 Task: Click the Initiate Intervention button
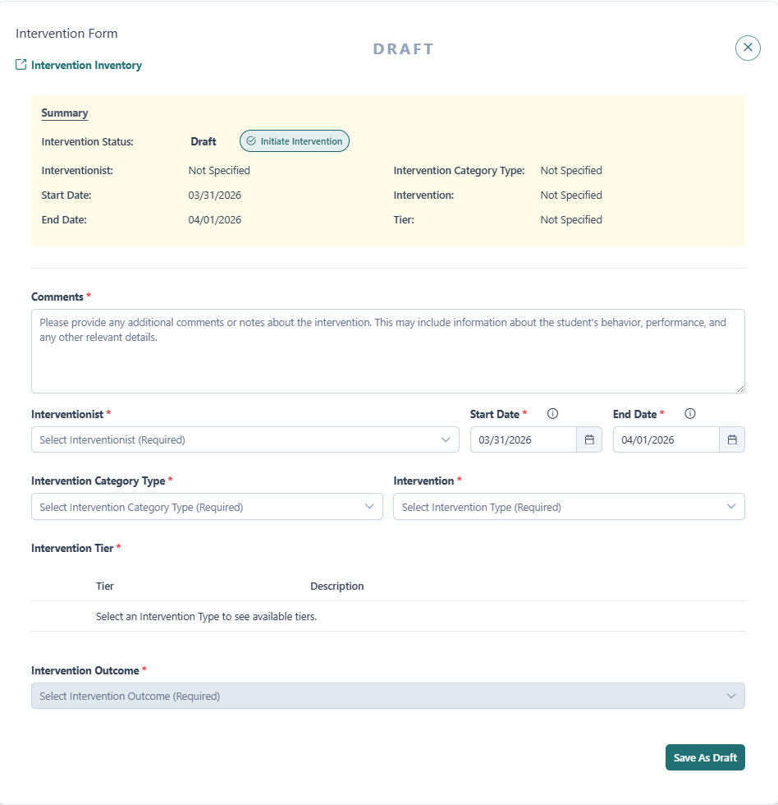click(294, 140)
